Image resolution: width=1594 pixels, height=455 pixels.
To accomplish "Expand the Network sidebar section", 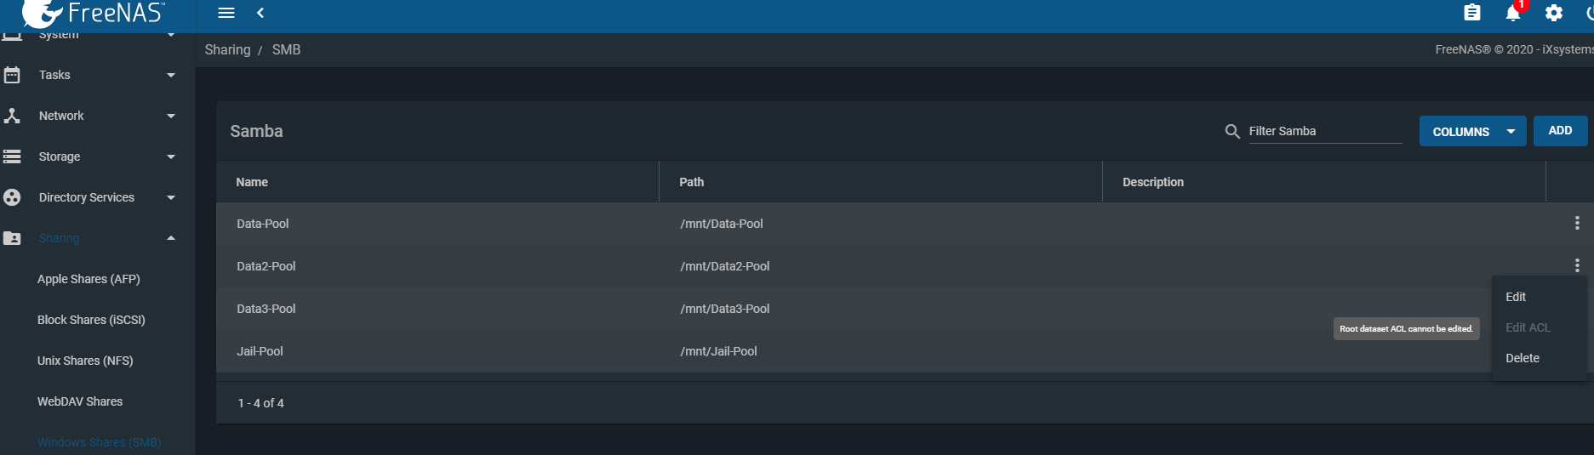I will click(89, 116).
